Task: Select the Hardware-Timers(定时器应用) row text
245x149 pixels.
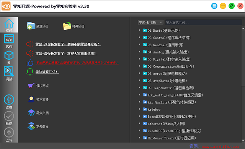Action: 172,138
